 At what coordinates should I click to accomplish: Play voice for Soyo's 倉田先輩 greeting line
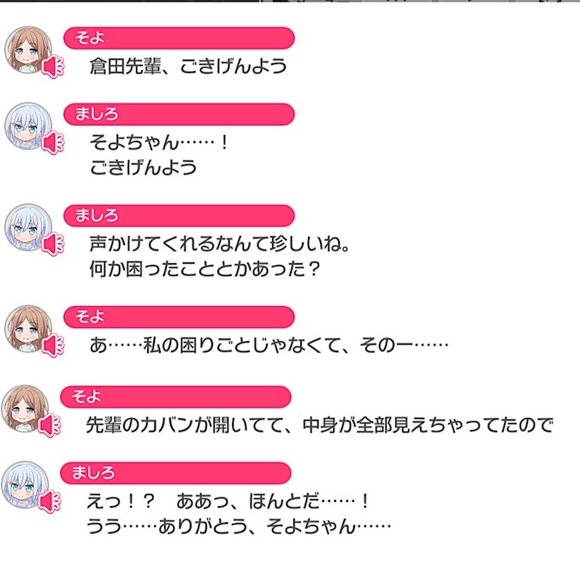click(52, 67)
